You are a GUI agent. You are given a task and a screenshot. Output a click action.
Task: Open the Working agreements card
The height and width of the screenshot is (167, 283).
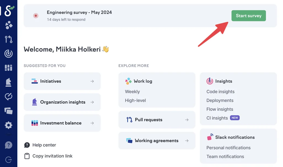(157, 140)
